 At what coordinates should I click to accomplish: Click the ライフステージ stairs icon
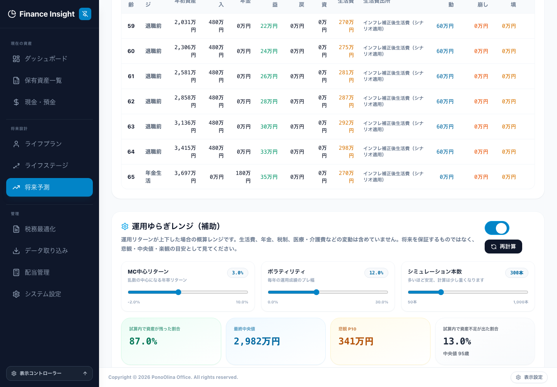16,166
